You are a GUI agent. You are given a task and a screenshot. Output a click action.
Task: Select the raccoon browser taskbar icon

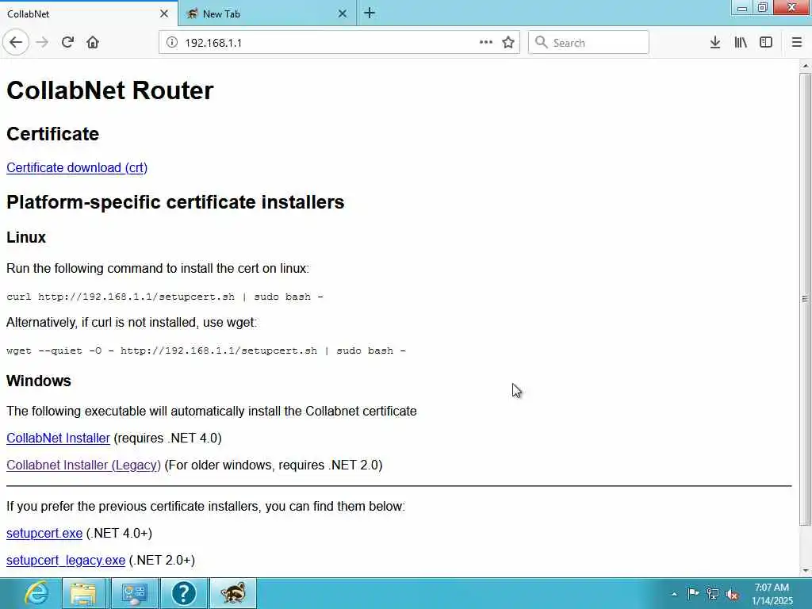tap(233, 593)
